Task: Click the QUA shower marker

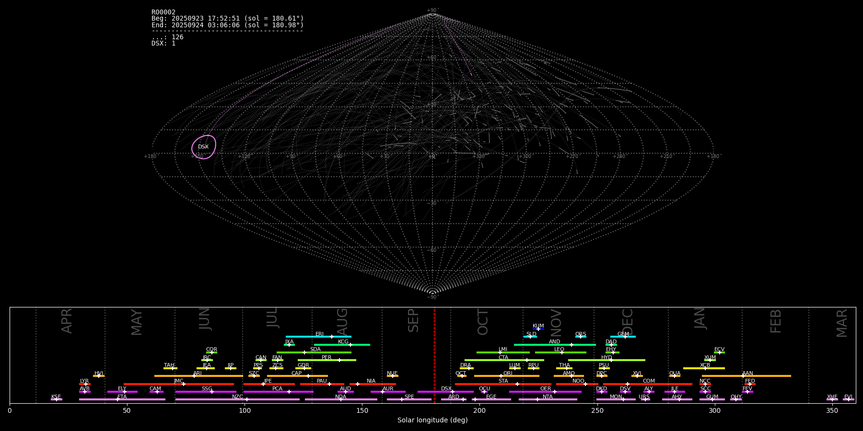Action: (675, 376)
